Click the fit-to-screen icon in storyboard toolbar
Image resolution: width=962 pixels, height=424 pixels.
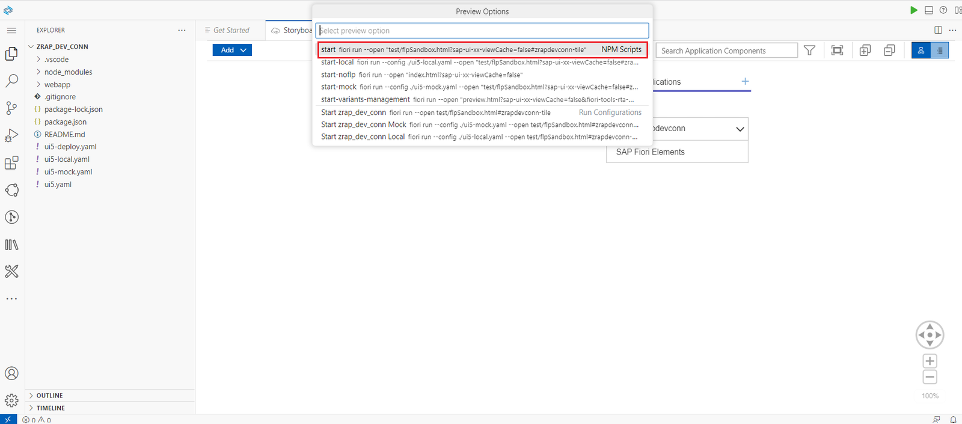(837, 51)
